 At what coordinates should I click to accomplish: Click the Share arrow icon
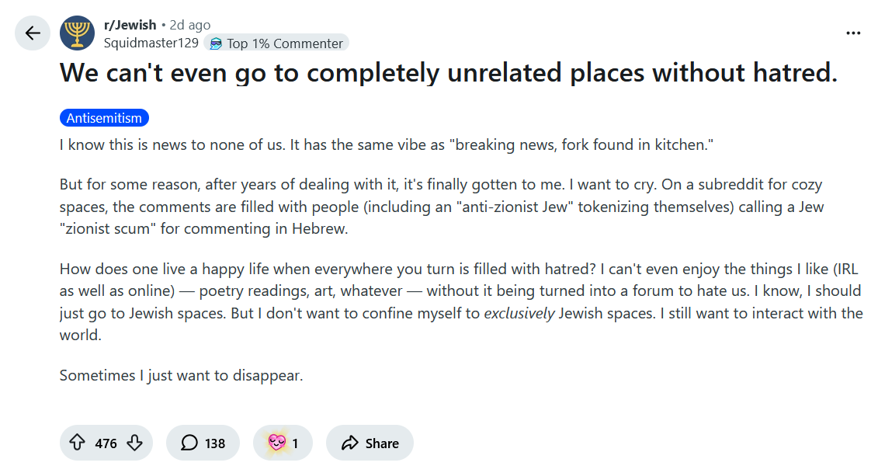350,443
